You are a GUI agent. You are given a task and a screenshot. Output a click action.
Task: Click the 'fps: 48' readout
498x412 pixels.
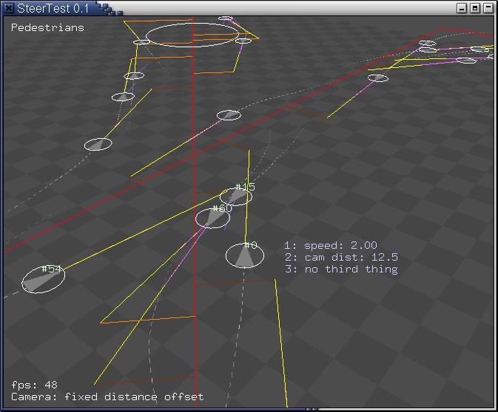point(34,385)
